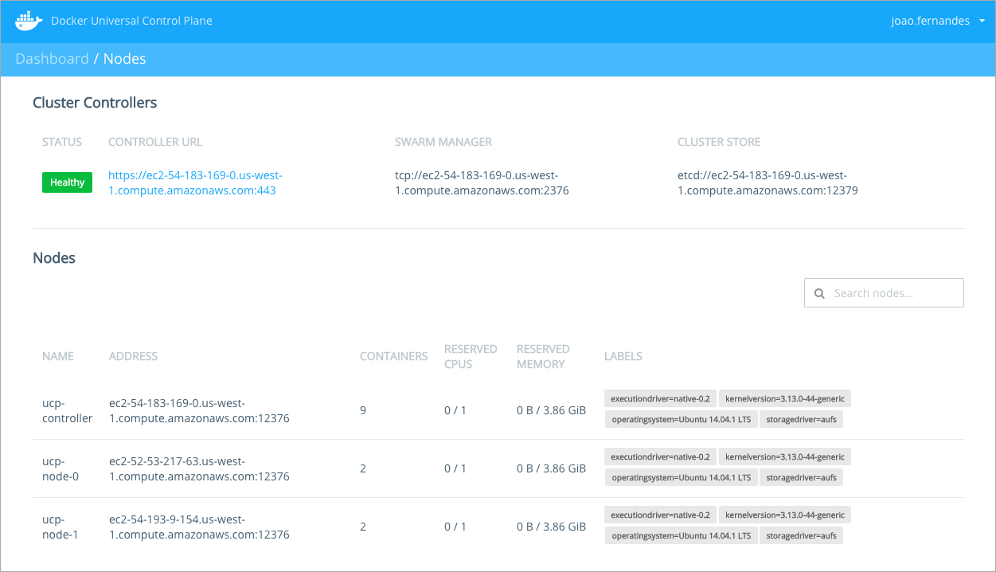This screenshot has height=572, width=996.
Task: Click ucp-controller's operatingsystem=Ubuntu label tag
Action: click(x=681, y=419)
